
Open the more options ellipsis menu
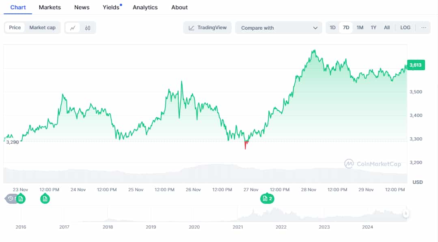pos(423,28)
